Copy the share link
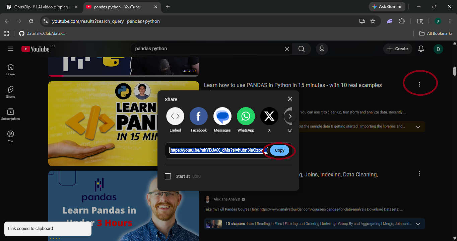The height and width of the screenshot is (241, 457). pyautogui.click(x=280, y=150)
